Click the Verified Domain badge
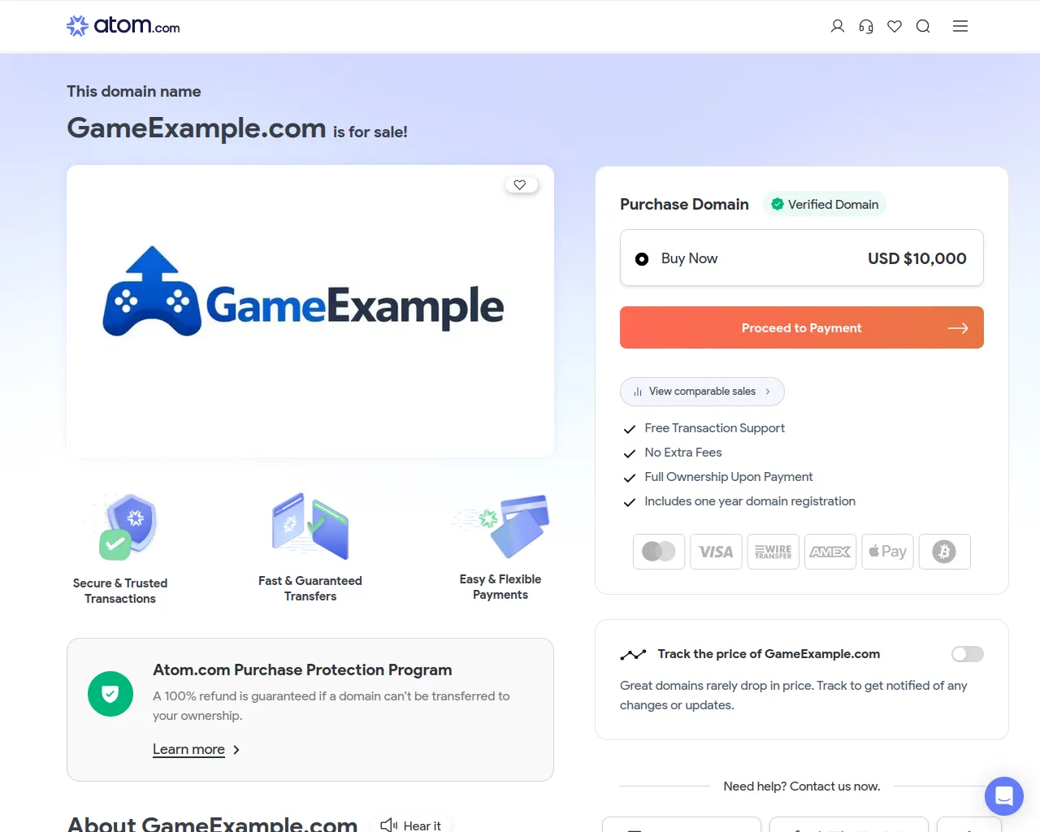The height and width of the screenshot is (832, 1040). (x=825, y=205)
